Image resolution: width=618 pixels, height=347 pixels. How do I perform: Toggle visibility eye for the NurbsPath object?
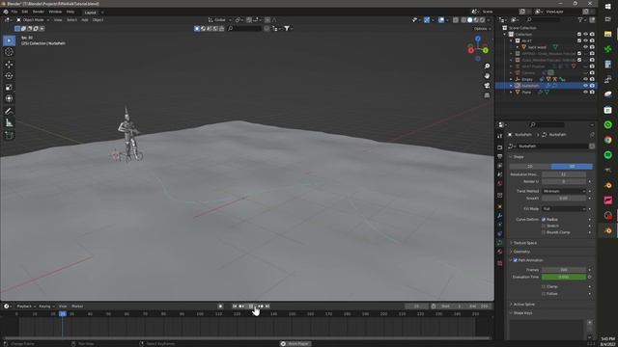(585, 86)
